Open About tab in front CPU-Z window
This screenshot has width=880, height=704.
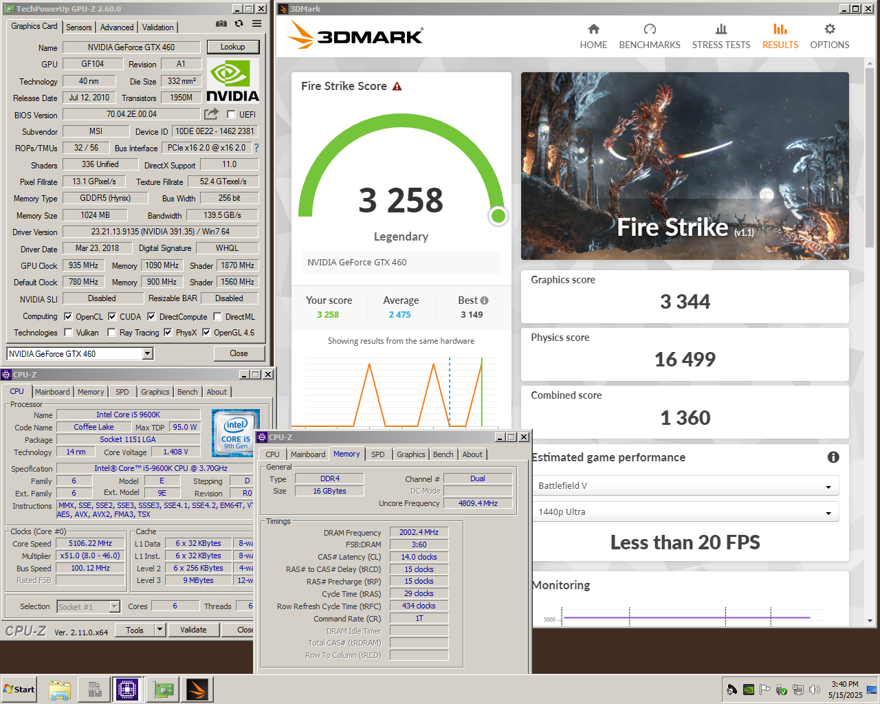(x=472, y=454)
